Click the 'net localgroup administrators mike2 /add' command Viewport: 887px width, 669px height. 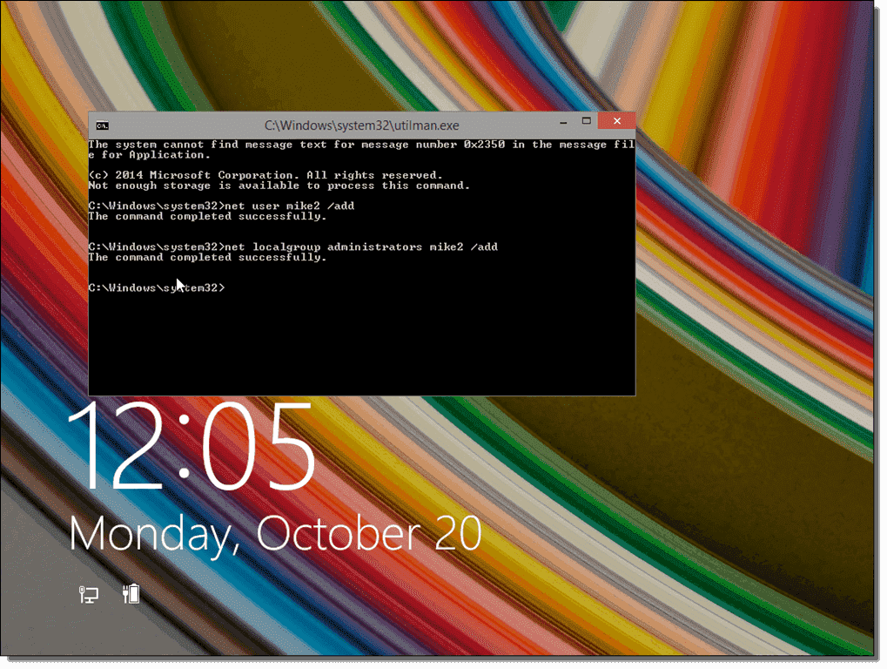click(x=292, y=247)
